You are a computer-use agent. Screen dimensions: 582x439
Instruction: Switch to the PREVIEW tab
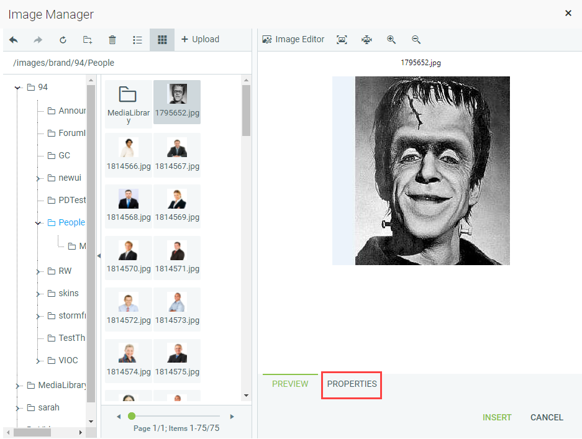(x=290, y=384)
